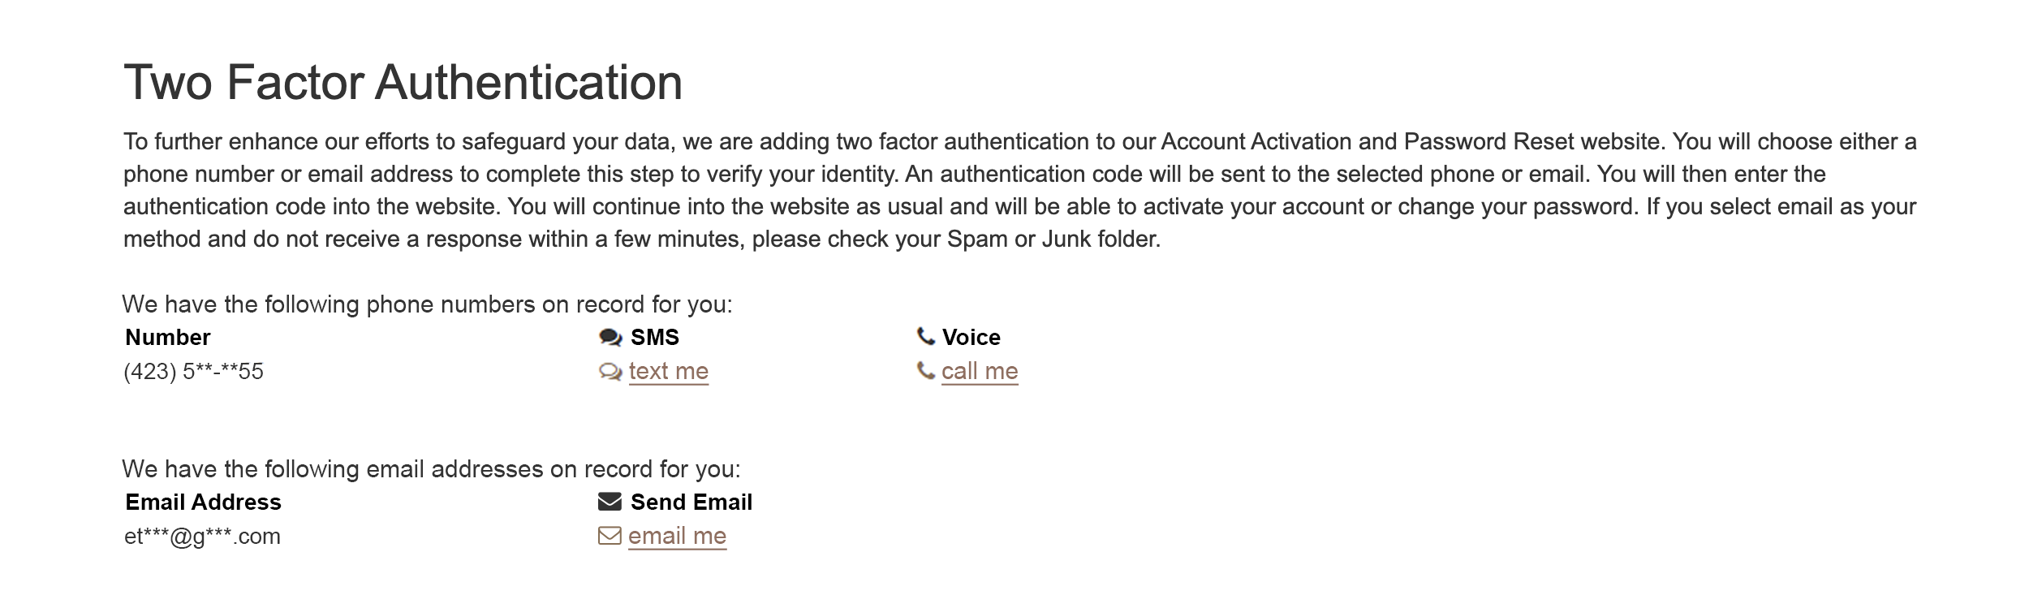This screenshot has width=2029, height=608.
Task: Click the Number column header
Action: [168, 337]
